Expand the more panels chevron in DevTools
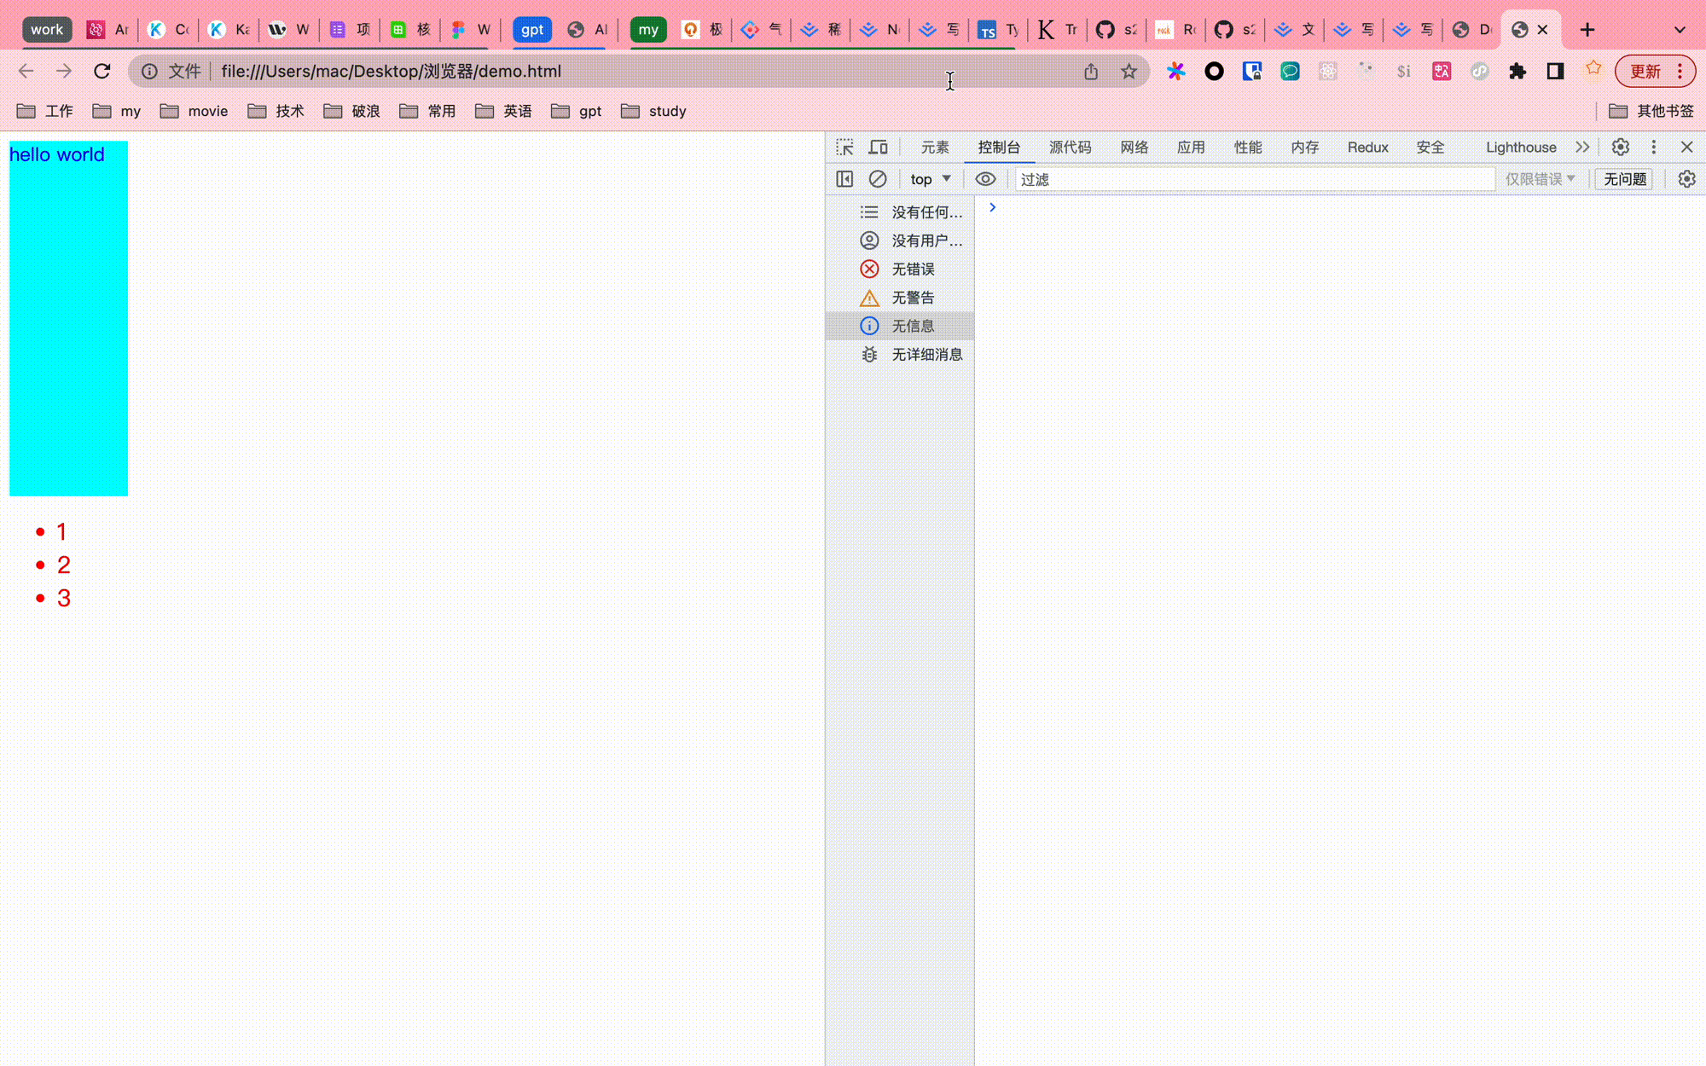 click(1582, 147)
